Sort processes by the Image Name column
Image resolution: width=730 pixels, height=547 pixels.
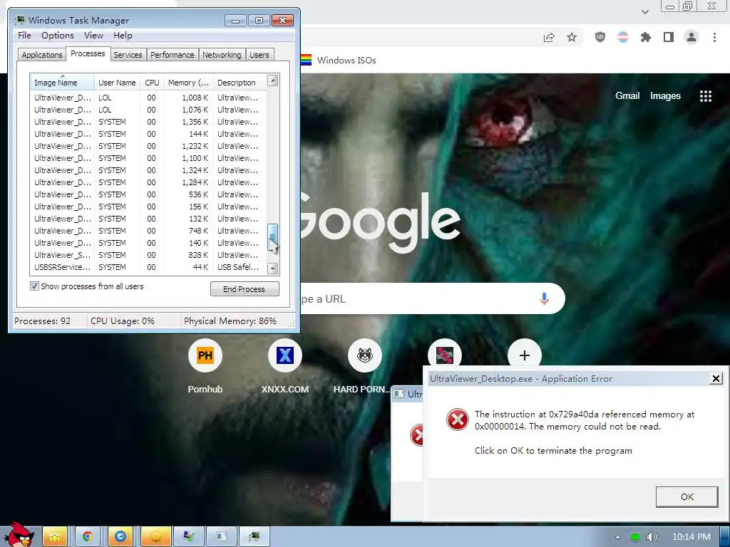coord(62,83)
